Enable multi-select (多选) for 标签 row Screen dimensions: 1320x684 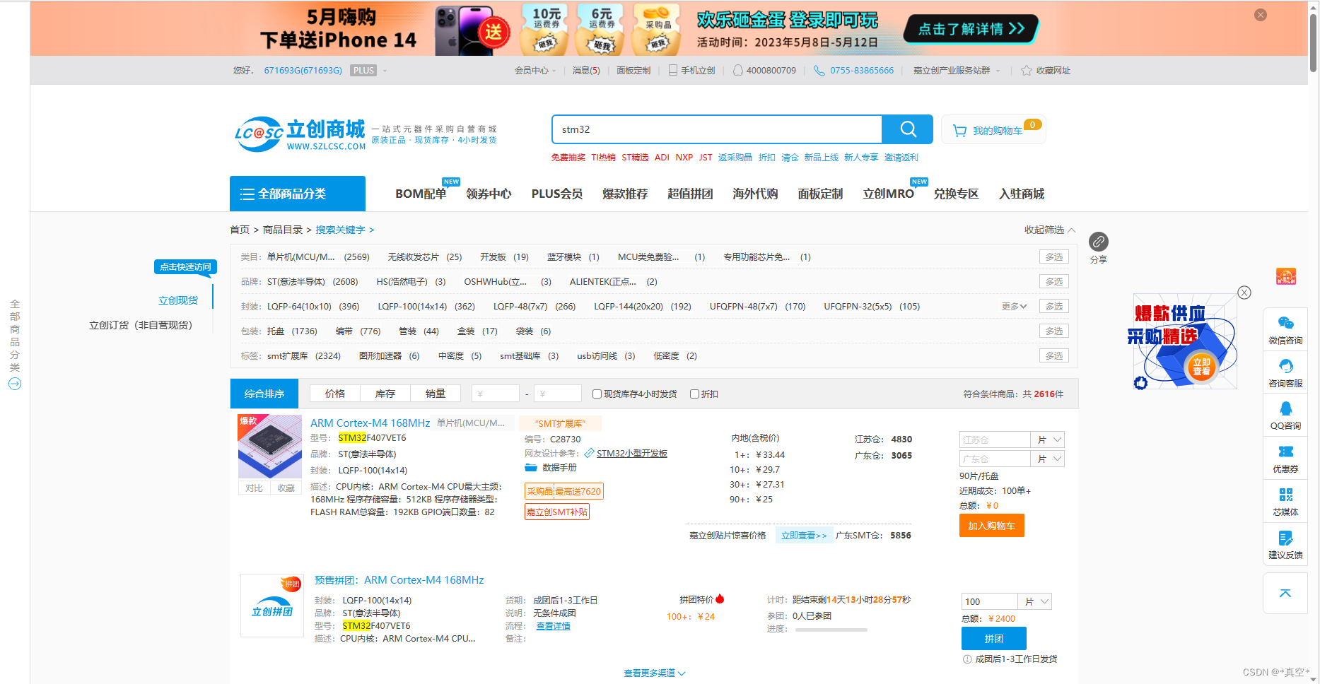pos(1053,356)
